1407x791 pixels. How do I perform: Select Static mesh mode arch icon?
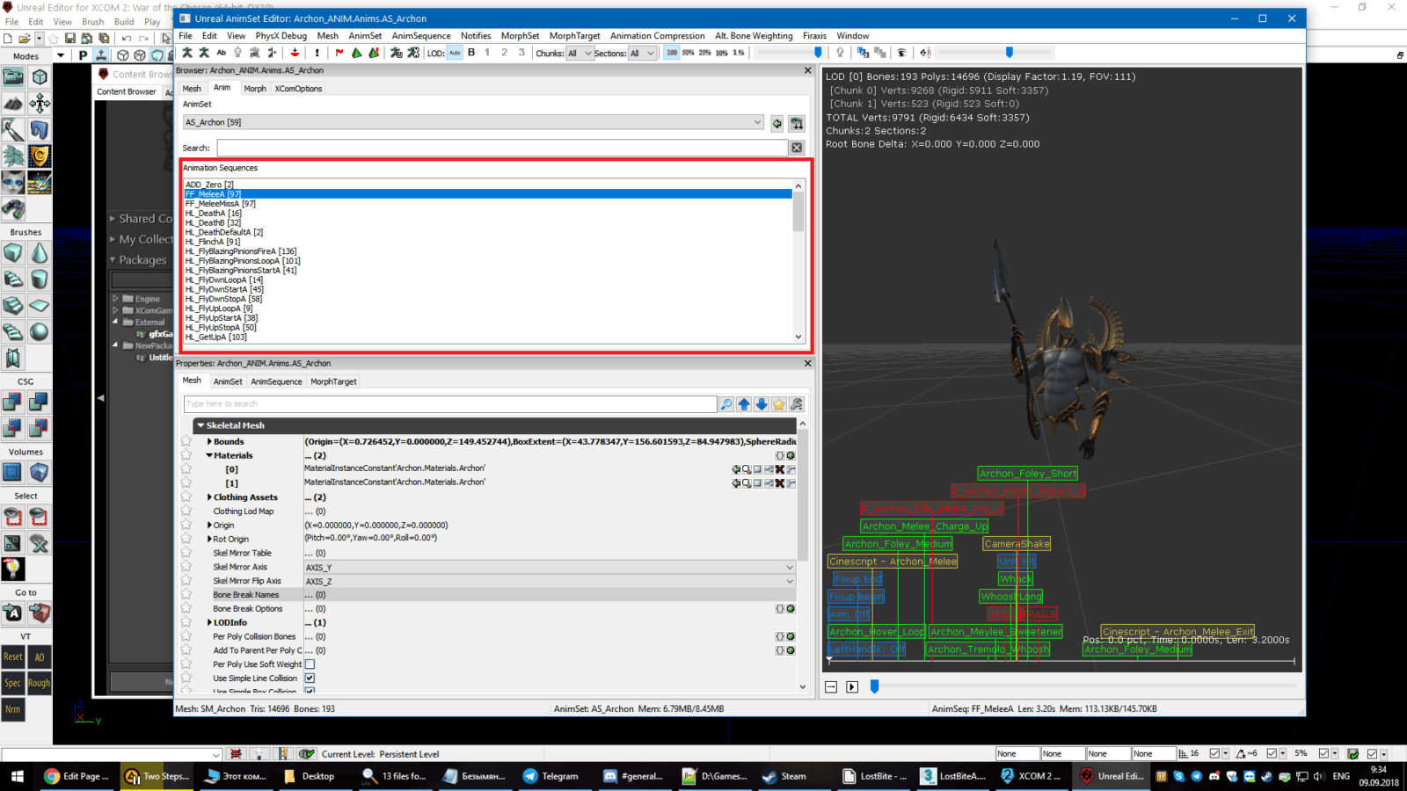(x=40, y=130)
